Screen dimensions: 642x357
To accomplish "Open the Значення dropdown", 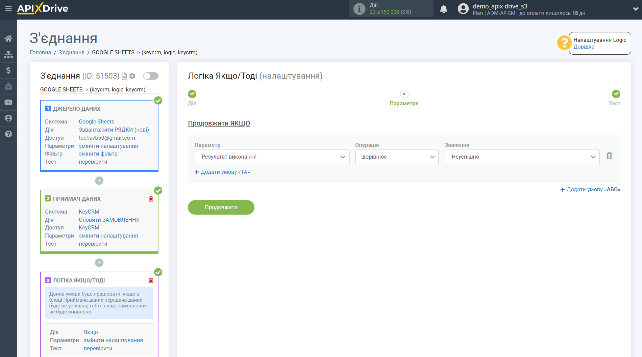I will coord(522,157).
